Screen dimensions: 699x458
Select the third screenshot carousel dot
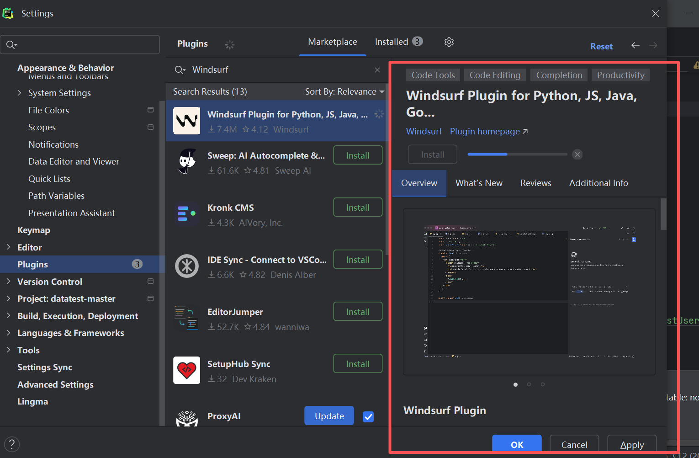(x=543, y=384)
